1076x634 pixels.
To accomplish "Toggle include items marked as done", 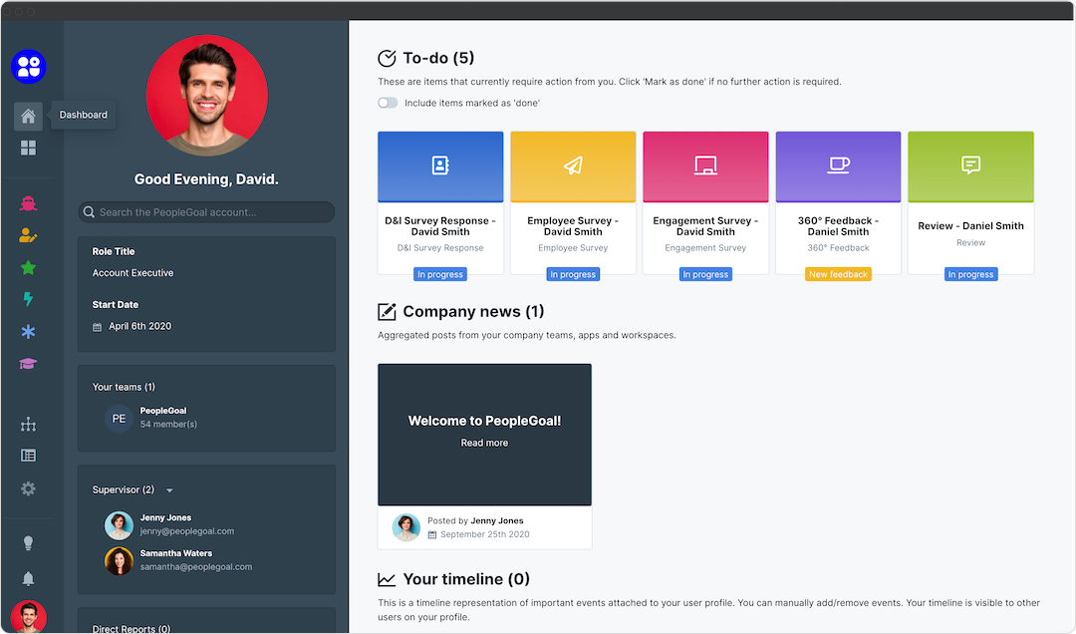I will (388, 103).
